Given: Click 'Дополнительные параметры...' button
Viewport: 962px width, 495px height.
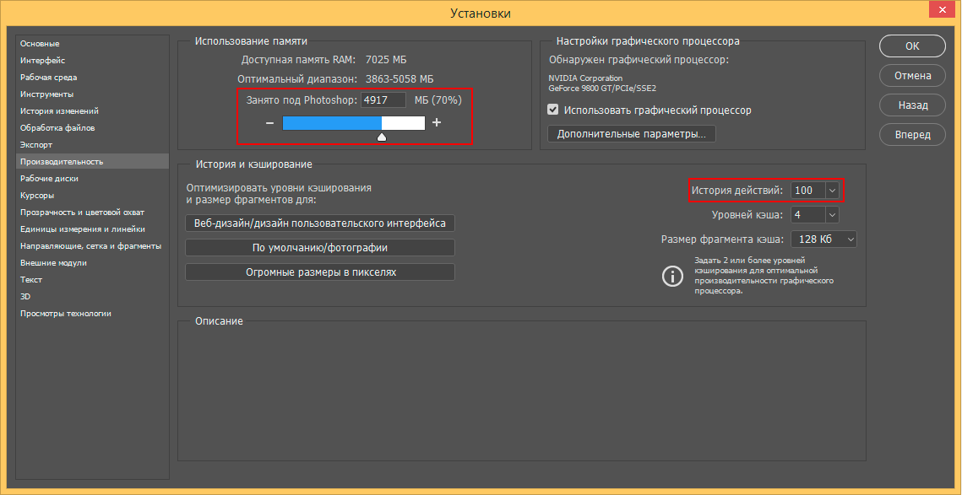Looking at the screenshot, I should (x=632, y=134).
